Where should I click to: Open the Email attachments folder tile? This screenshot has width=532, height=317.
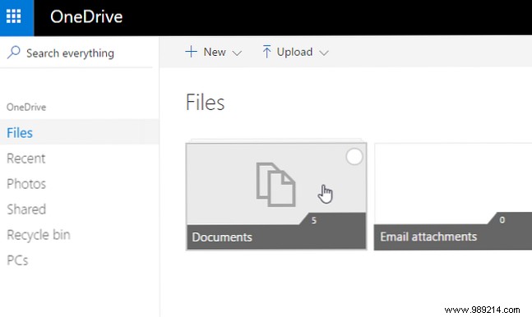[453, 196]
